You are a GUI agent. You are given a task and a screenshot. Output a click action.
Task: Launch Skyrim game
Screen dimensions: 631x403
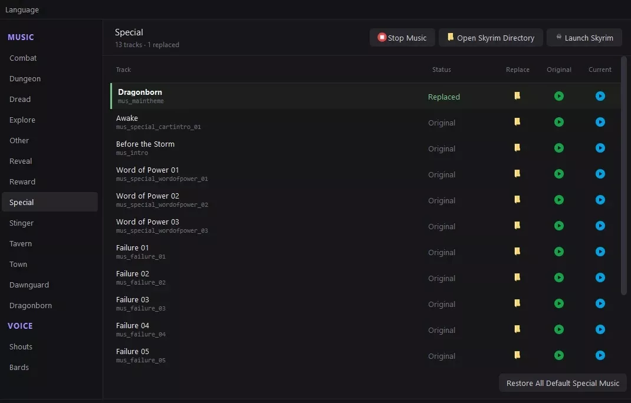[584, 37]
